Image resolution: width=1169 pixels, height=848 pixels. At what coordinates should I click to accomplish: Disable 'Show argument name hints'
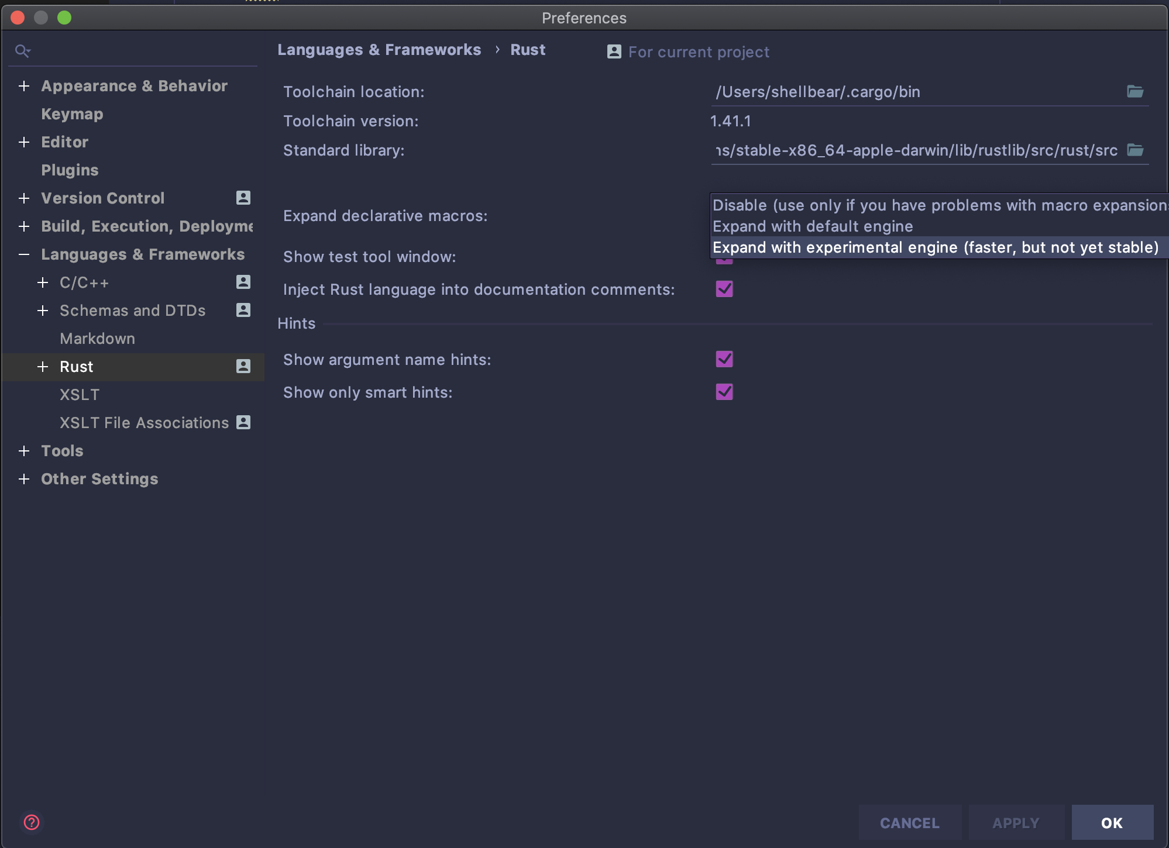tap(724, 359)
